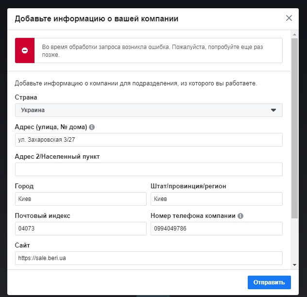The height and width of the screenshot is (297, 307).
Task: Click the Сайт field with https://sale.beri.ua
Action: pos(149,258)
